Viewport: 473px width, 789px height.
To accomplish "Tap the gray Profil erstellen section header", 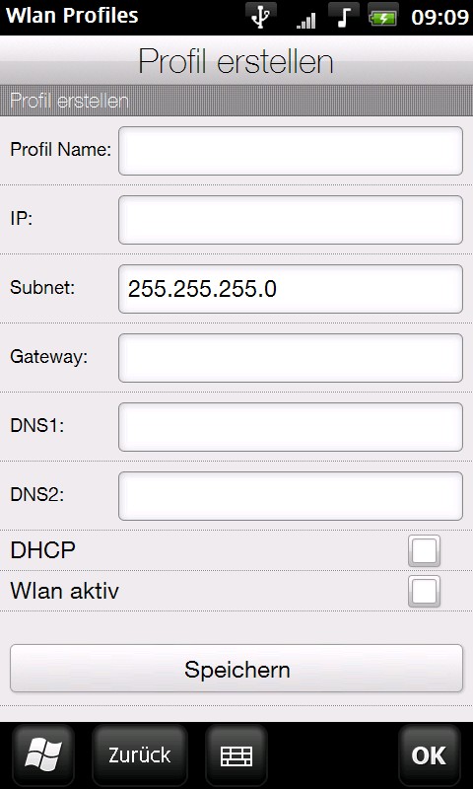I will click(x=236, y=101).
